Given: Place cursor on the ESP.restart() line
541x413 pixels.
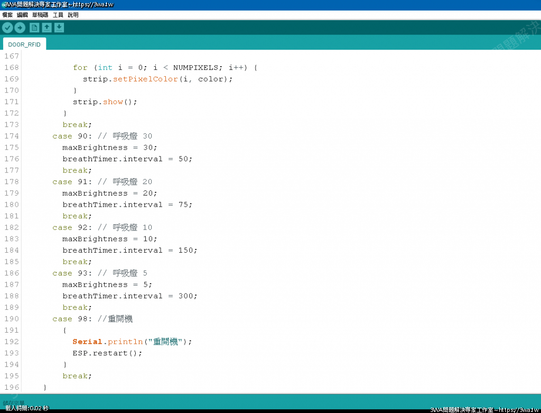Looking at the screenshot, I should click(107, 353).
